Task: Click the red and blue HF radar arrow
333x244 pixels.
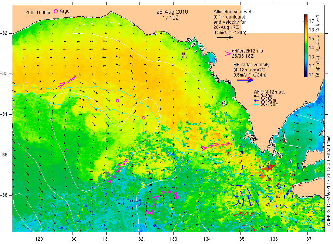Action: (x=245, y=80)
